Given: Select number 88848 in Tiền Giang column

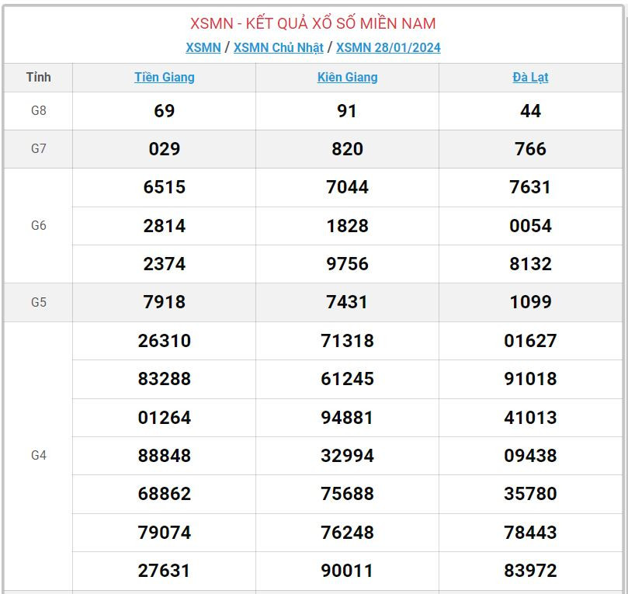Looking at the screenshot, I should (x=164, y=456).
